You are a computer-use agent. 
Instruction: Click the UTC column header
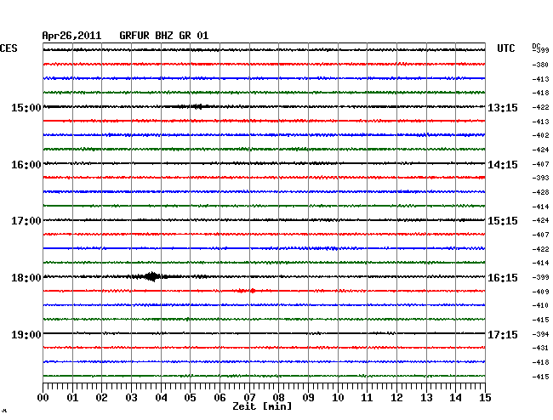pyautogui.click(x=506, y=48)
